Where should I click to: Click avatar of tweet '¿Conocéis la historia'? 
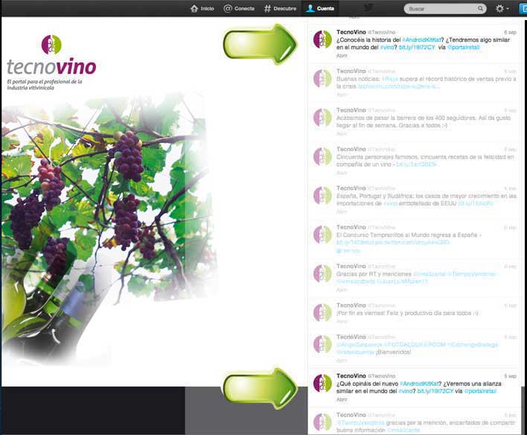pos(322,39)
